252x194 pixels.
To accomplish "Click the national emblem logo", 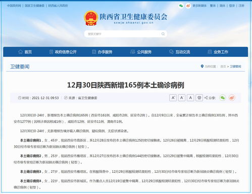I will click(x=91, y=18).
